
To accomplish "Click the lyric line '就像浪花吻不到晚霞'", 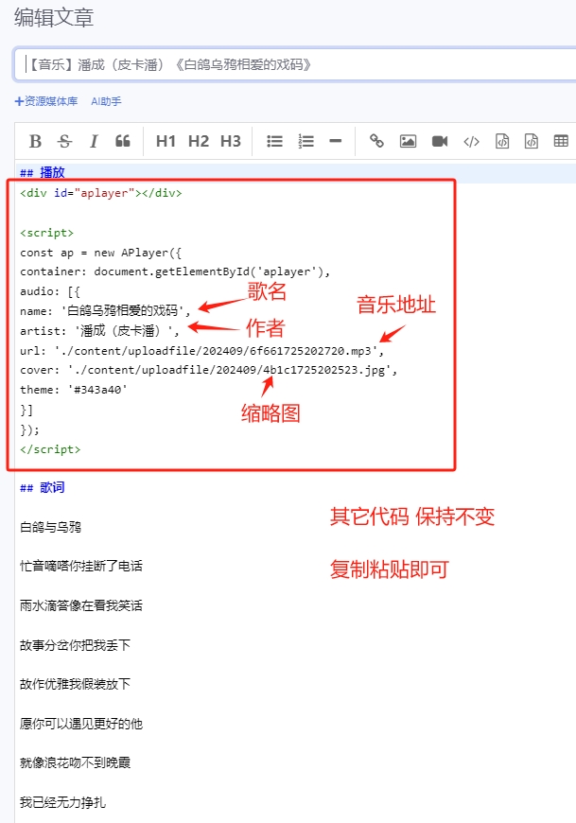I will (x=75, y=762).
